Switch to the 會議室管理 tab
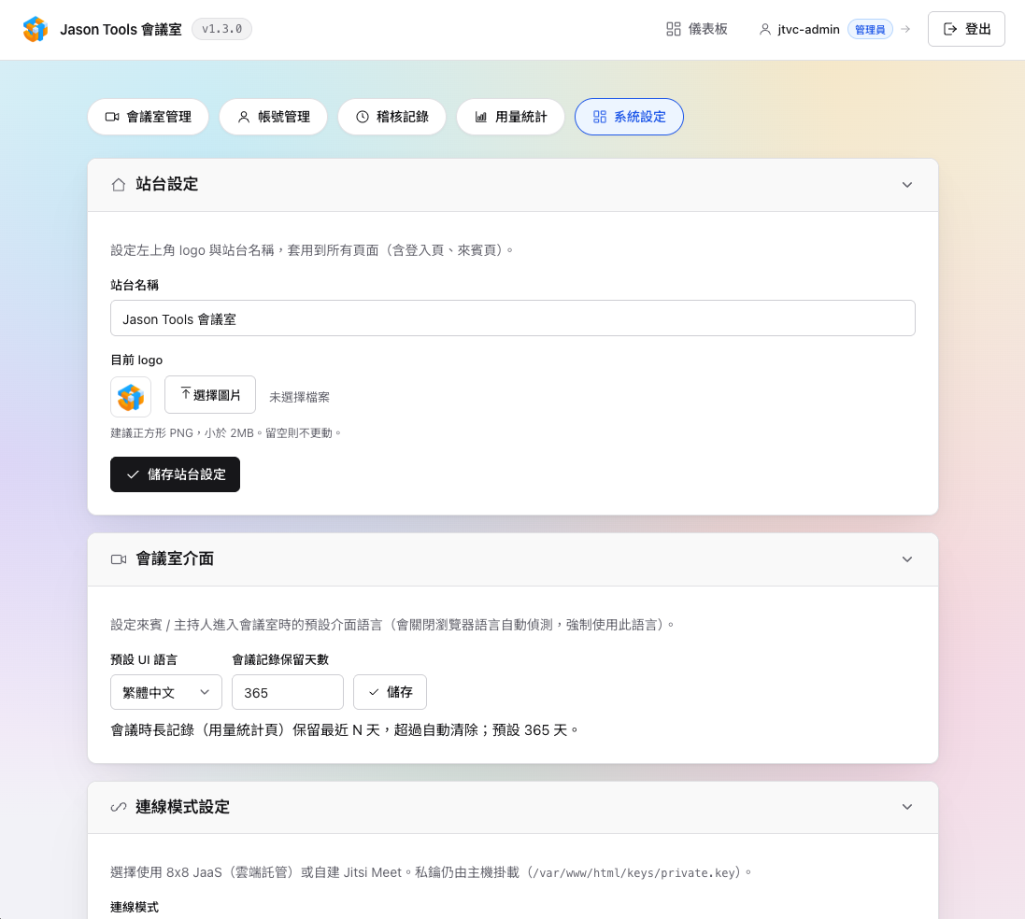1025x919 pixels. click(149, 117)
